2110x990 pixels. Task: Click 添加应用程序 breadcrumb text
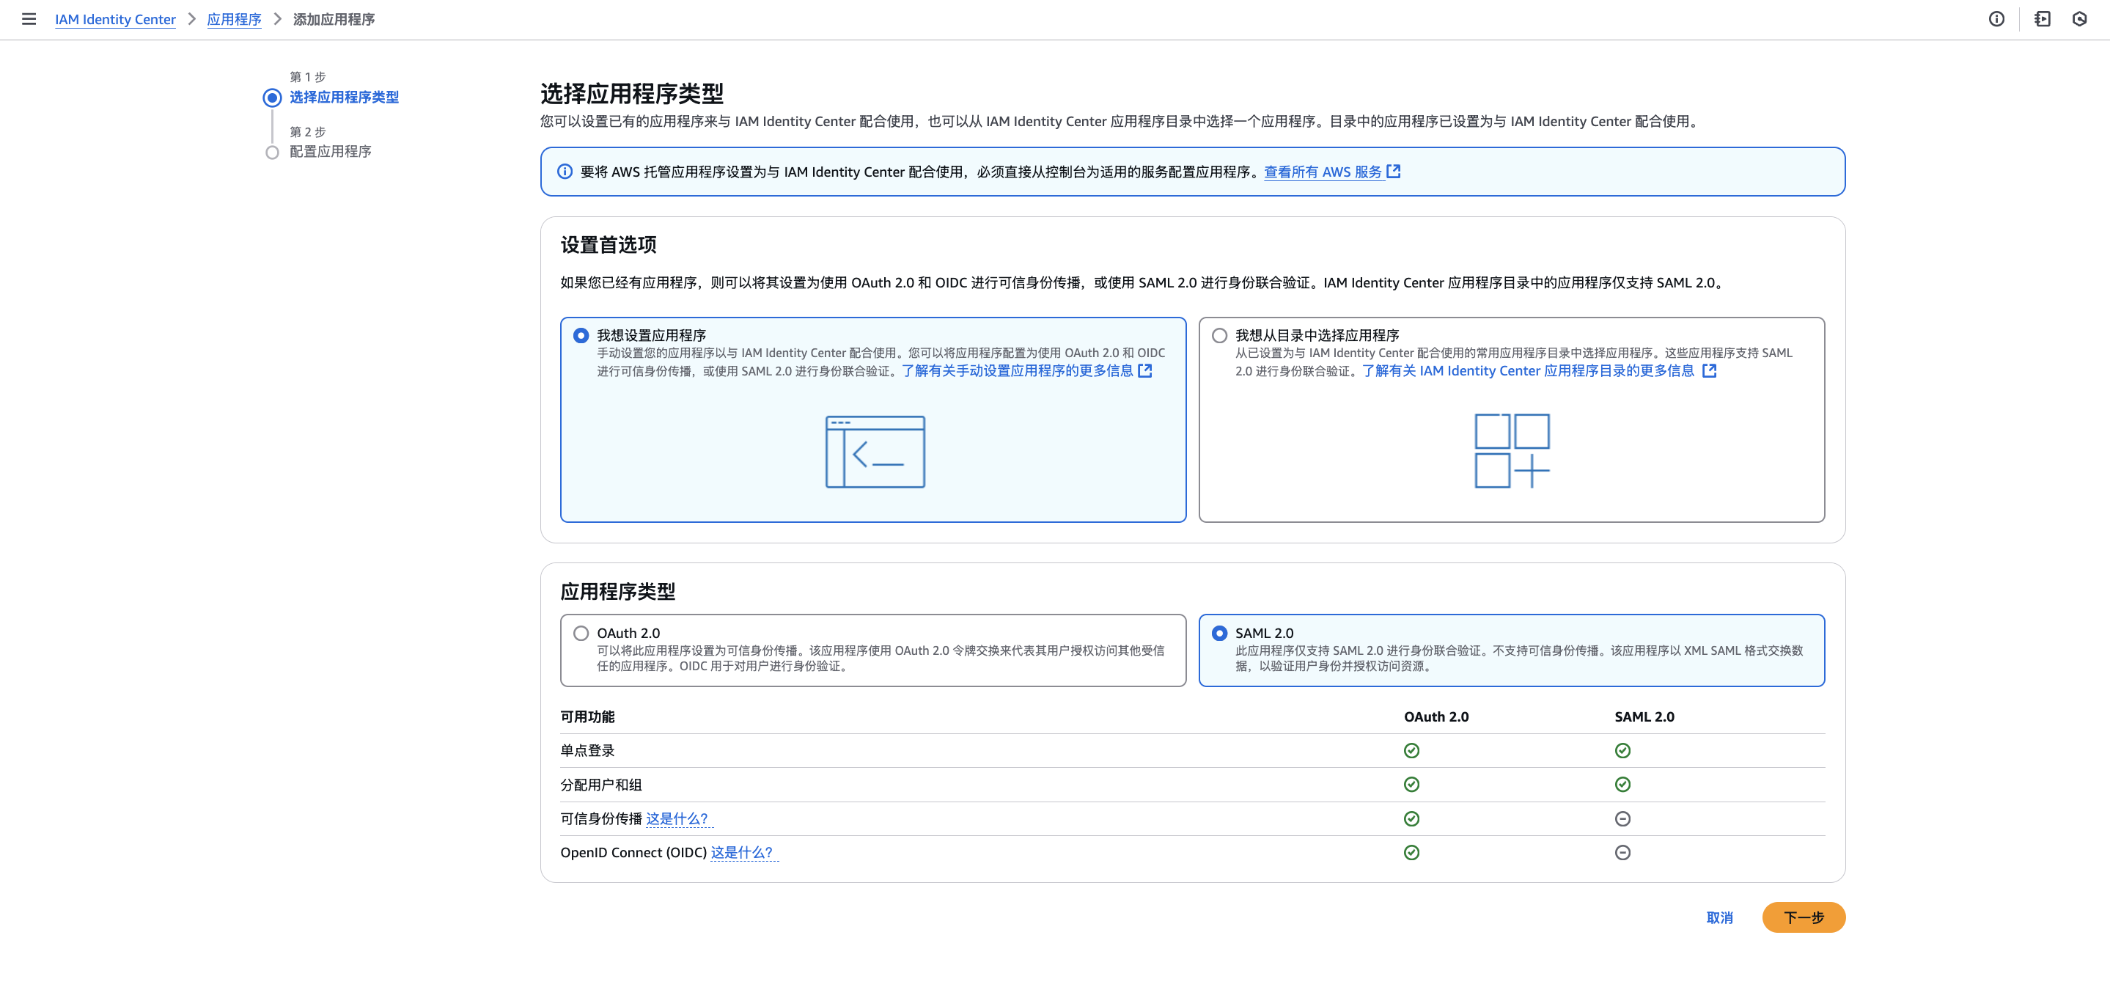(x=334, y=19)
